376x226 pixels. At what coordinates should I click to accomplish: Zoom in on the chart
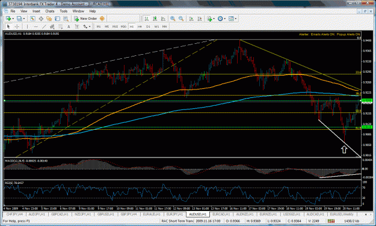[x=173, y=19]
